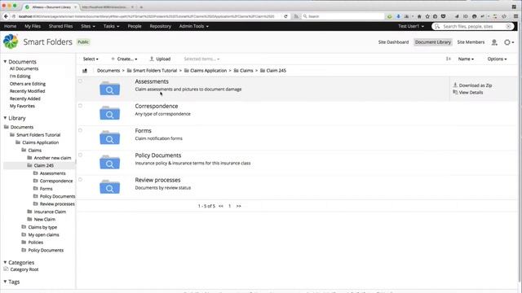
Task: Click the browser home icon
Action: tap(419, 16)
